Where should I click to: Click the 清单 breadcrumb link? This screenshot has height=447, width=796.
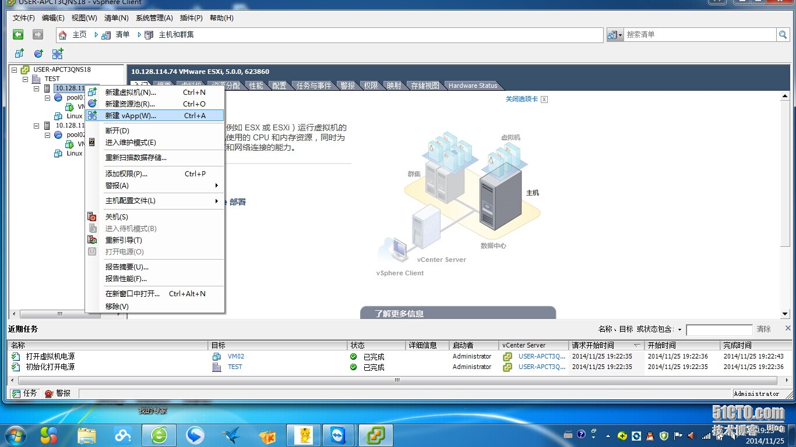(x=122, y=35)
